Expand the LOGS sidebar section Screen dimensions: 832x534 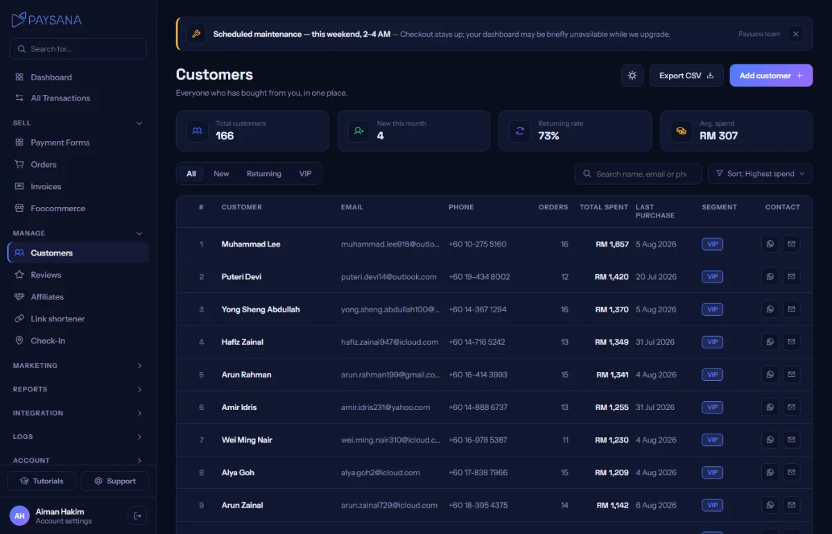tap(78, 436)
